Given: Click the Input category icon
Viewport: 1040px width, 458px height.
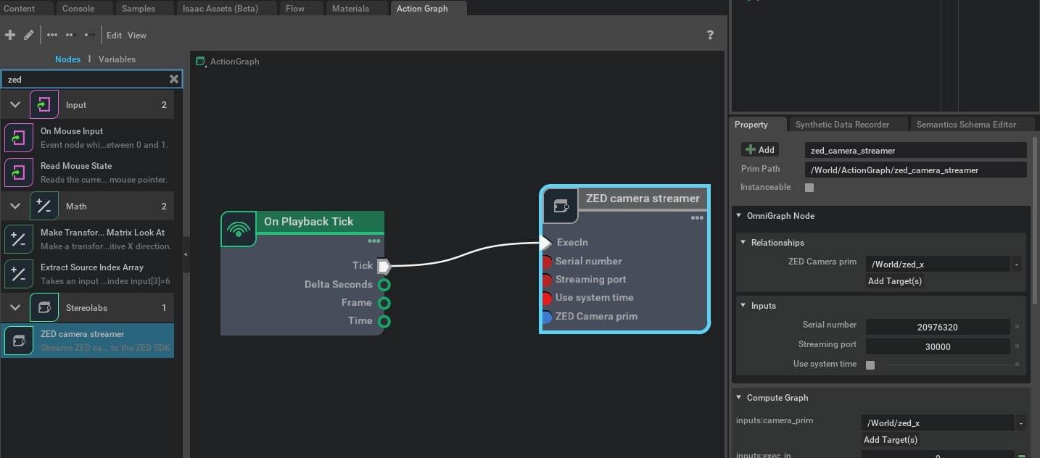Looking at the screenshot, I should click(x=44, y=104).
